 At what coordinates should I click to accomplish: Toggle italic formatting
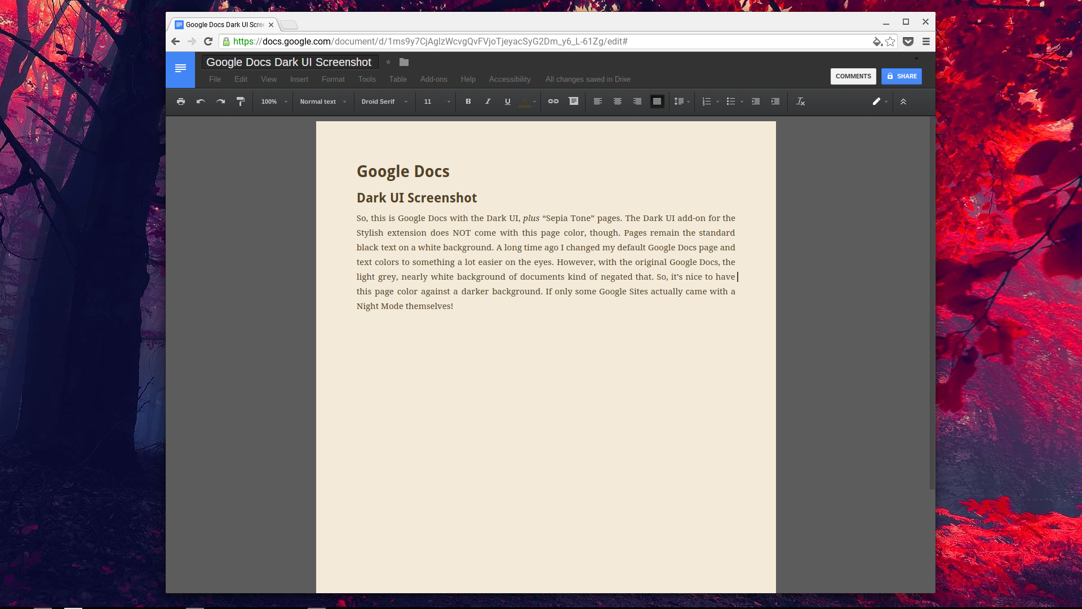click(x=487, y=101)
